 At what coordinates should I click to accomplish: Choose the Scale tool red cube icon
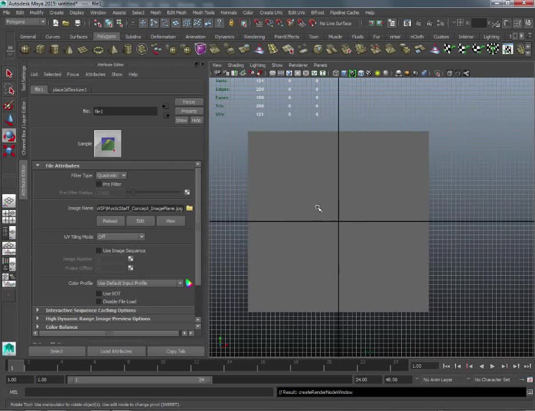(x=9, y=151)
